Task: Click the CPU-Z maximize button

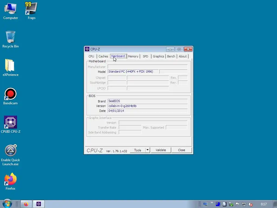Action: [179, 49]
